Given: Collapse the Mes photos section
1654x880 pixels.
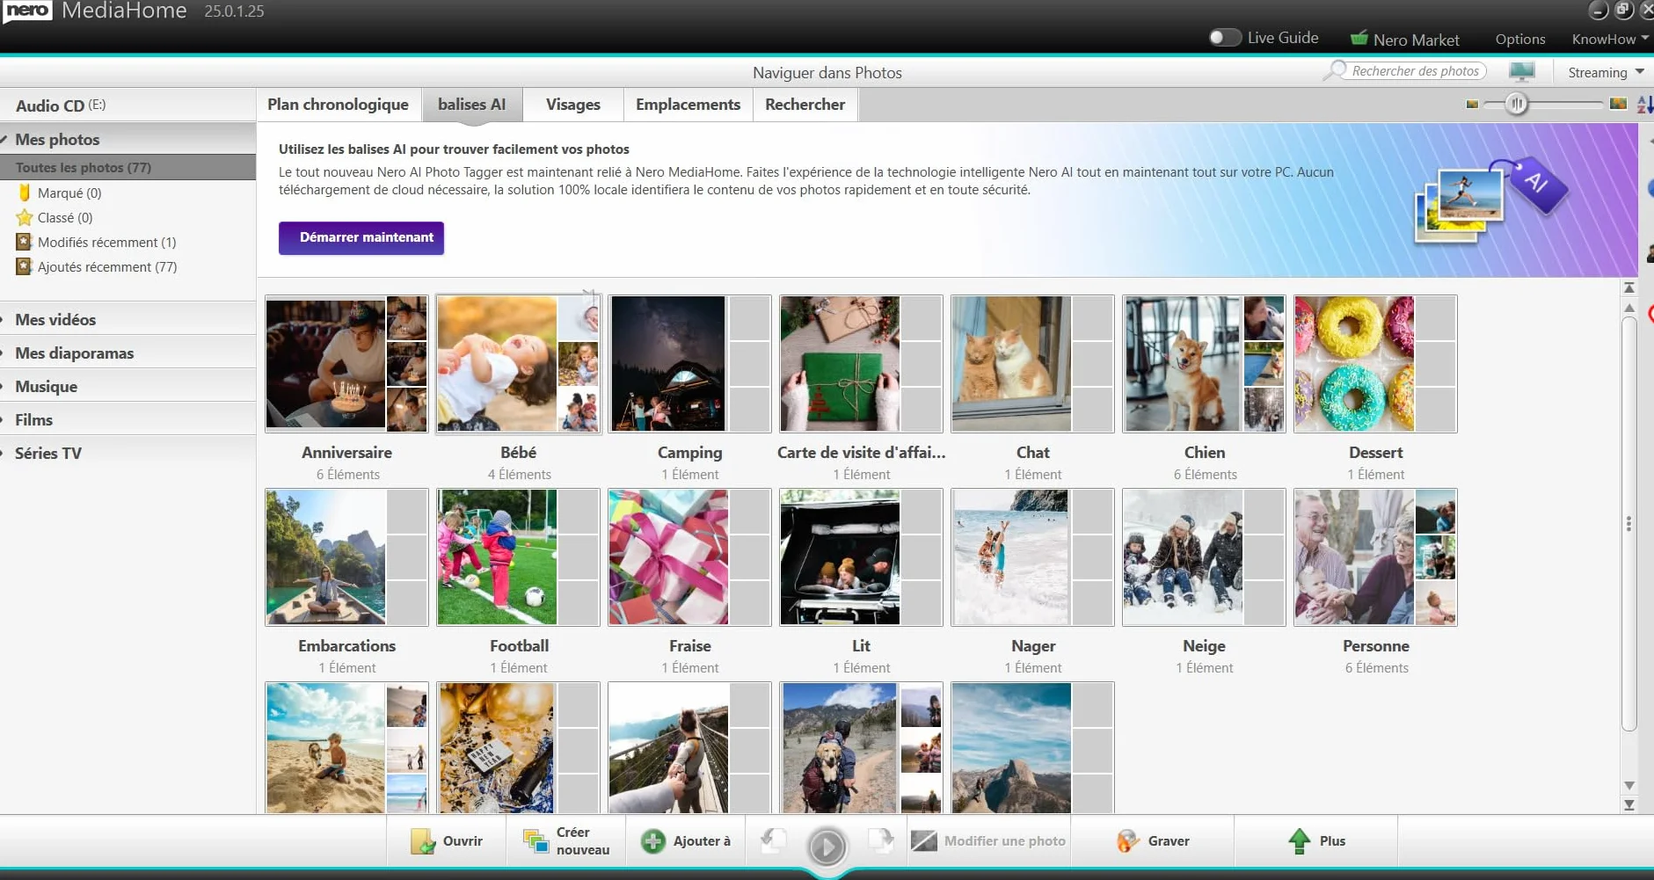Looking at the screenshot, I should click(x=128, y=139).
